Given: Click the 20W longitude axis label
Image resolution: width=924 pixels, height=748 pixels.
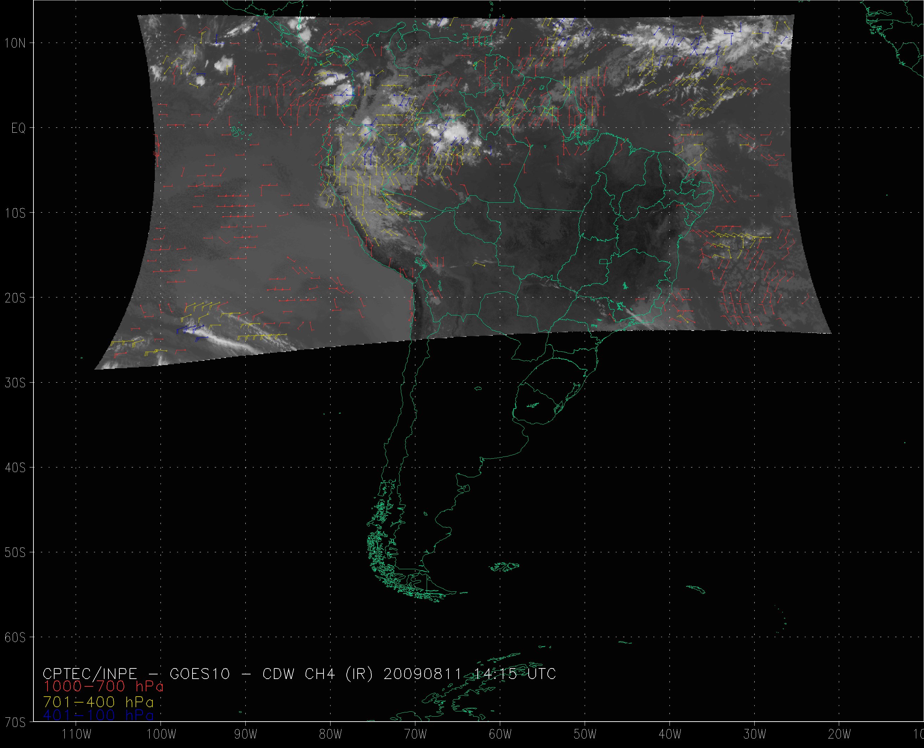Looking at the screenshot, I should [840, 734].
